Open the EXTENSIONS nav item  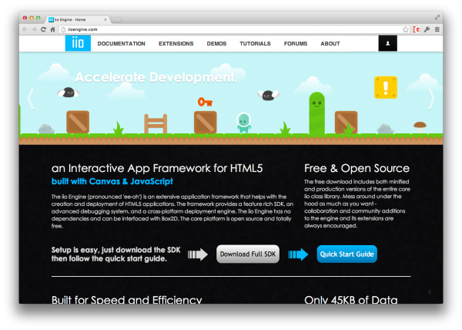(176, 44)
